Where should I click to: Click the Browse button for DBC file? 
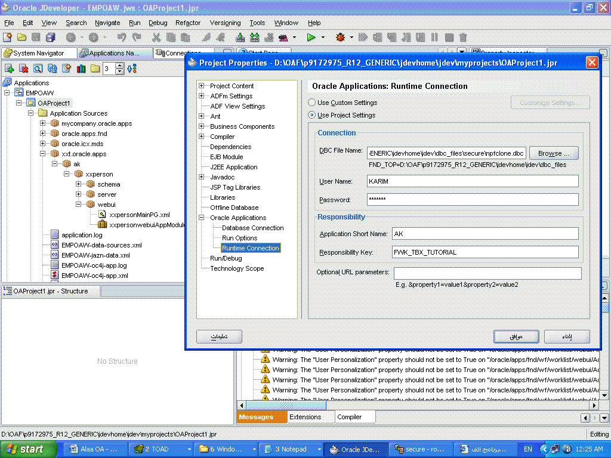click(x=553, y=153)
